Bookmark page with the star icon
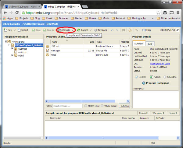The image size is (183, 148). click(158, 12)
